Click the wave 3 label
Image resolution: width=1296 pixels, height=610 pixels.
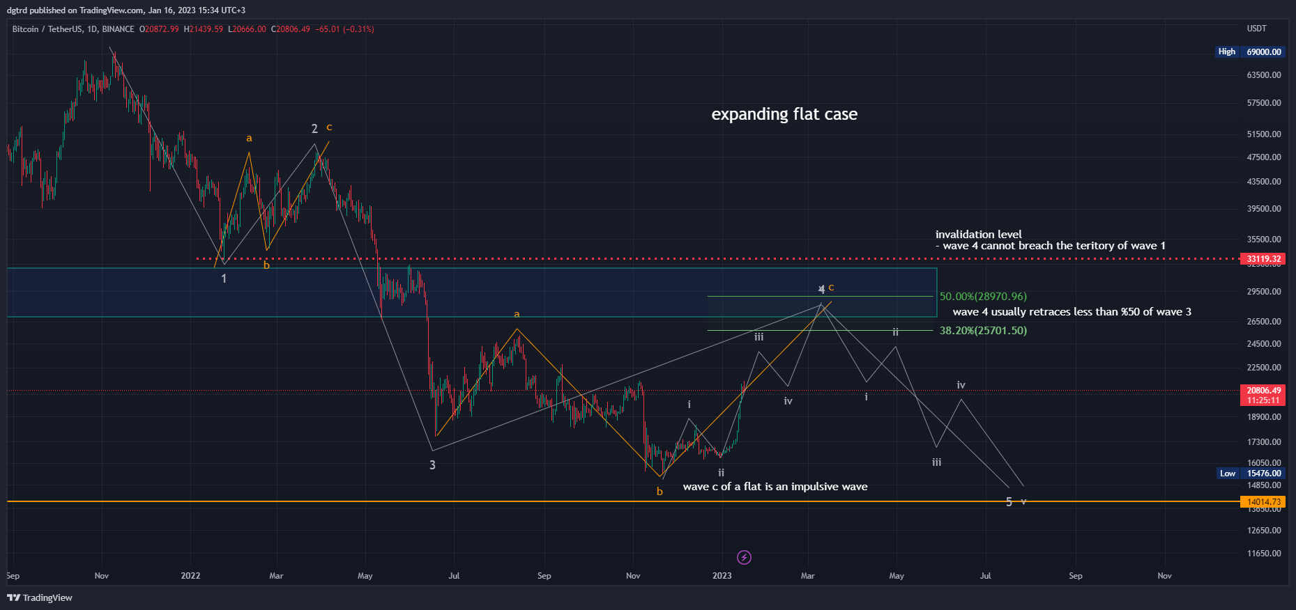(432, 465)
